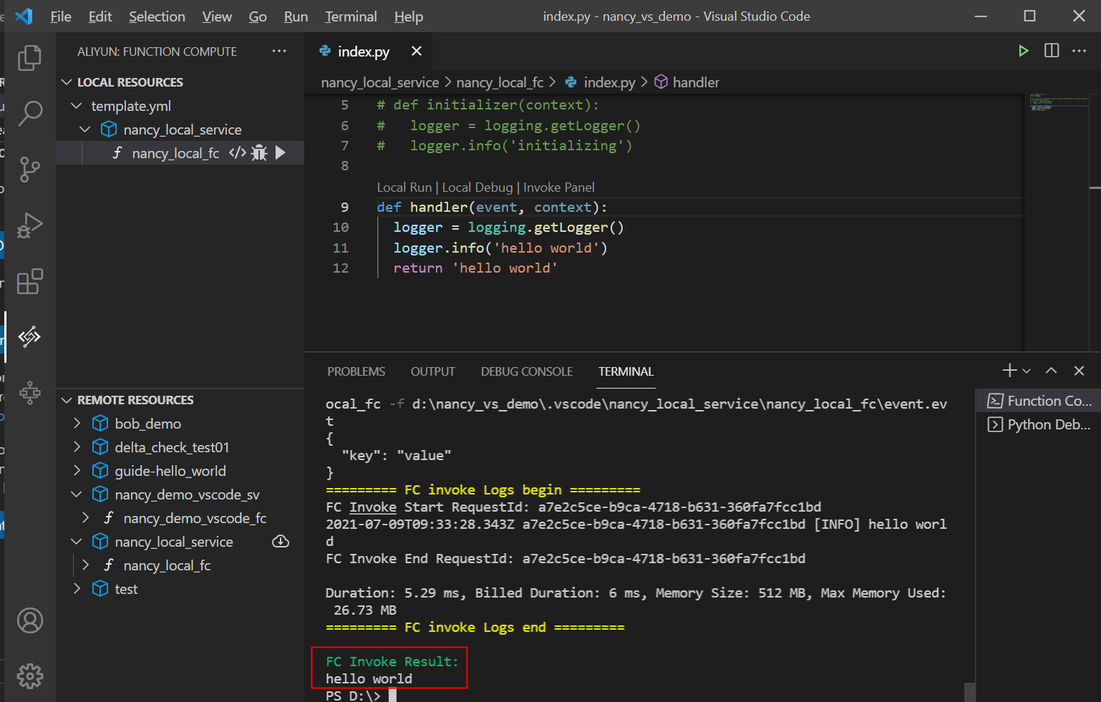Open editor More Actions ellipsis

click(1079, 51)
